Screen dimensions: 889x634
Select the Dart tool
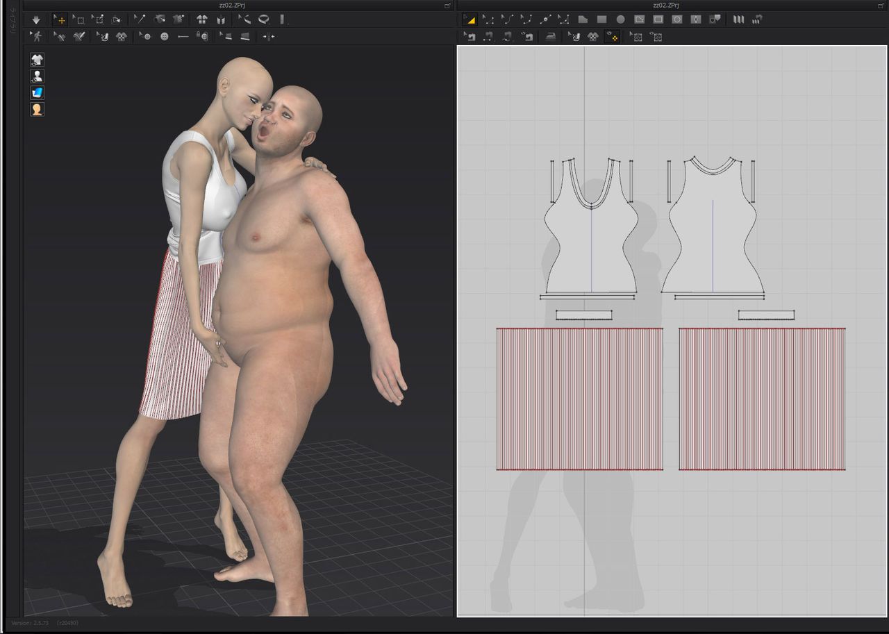pyautogui.click(x=696, y=19)
